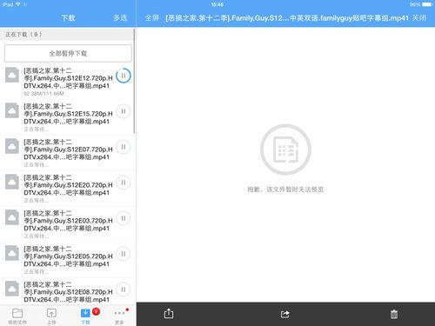Screen dimensions: 435x326
Task: Open the 更多 more tab
Action: pyautogui.click(x=119, y=316)
